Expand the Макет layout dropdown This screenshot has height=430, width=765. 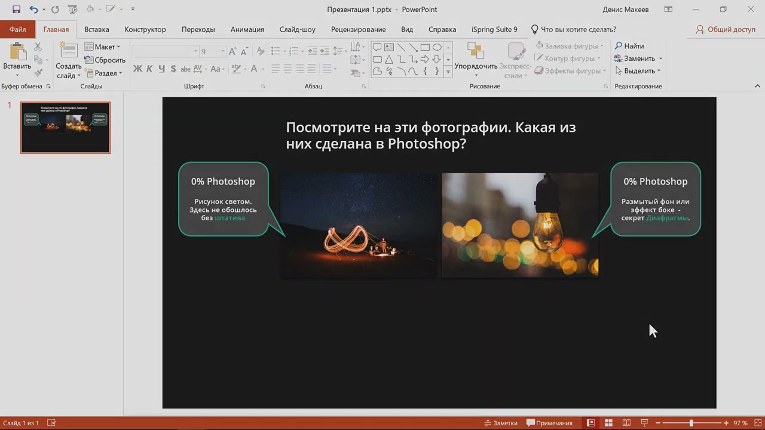pyautogui.click(x=102, y=47)
